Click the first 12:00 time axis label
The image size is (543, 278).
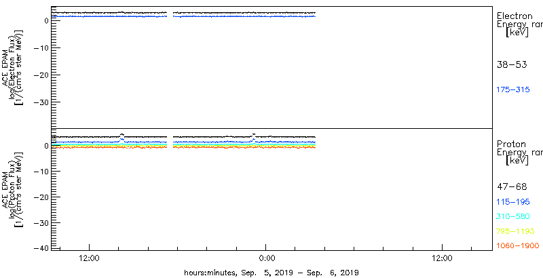point(90,258)
